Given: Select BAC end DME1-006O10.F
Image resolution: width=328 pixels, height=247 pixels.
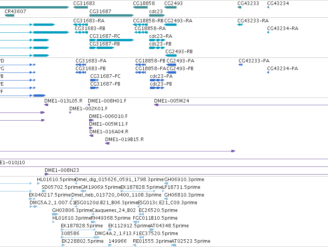Looking at the screenshot, I should (x=91, y=120).
